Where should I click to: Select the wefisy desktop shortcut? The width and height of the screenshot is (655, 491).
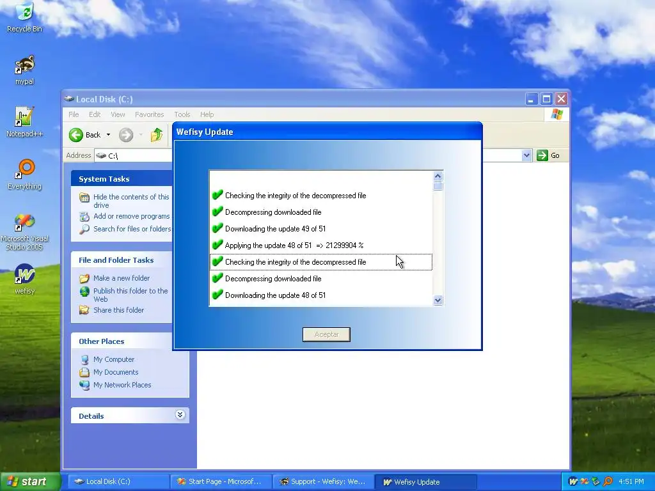point(25,279)
